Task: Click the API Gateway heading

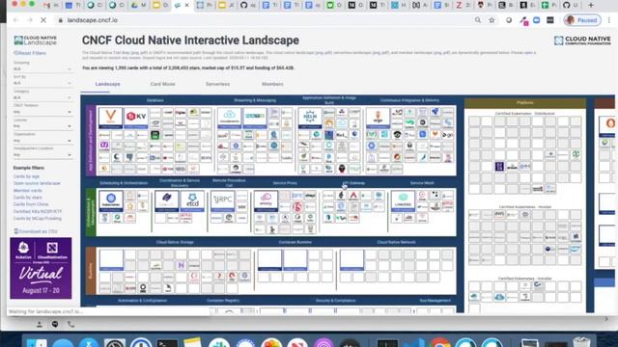Action: click(x=353, y=183)
